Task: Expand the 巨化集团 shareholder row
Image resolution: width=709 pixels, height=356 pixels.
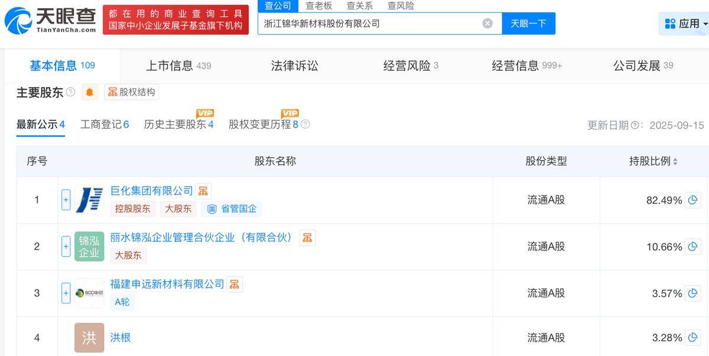Action: pyautogui.click(x=66, y=200)
